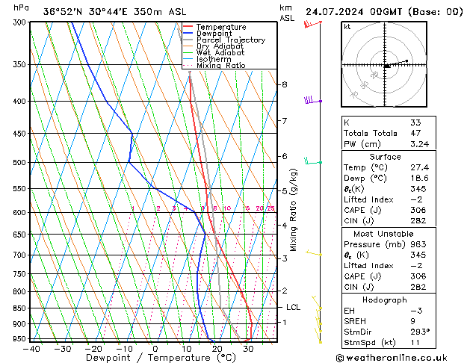Click the SREH value 9
470x363 pixels.
click(x=412, y=321)
